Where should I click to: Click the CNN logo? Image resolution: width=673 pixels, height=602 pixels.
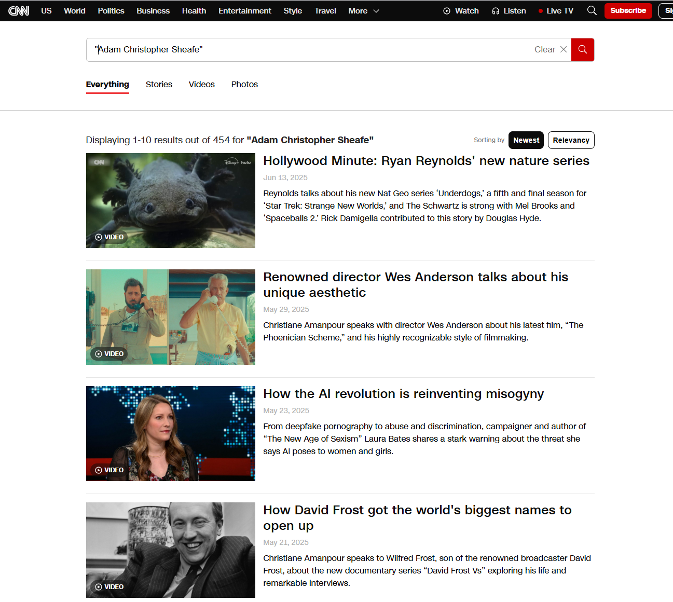point(19,10)
